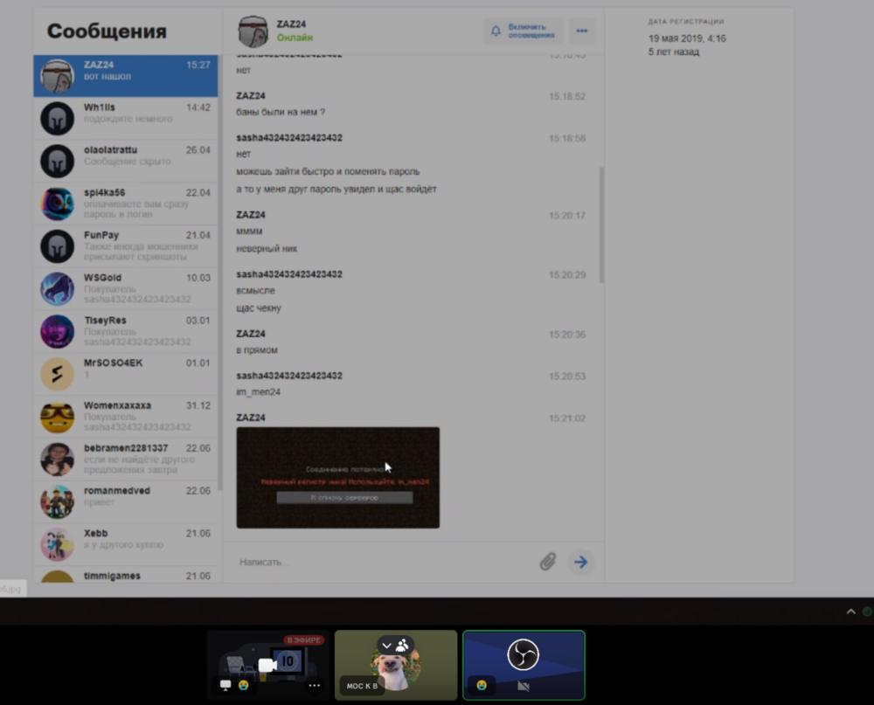Screen dimensions: 874x705
Task: Click crying emoji on live stream tile
Action: click(244, 685)
